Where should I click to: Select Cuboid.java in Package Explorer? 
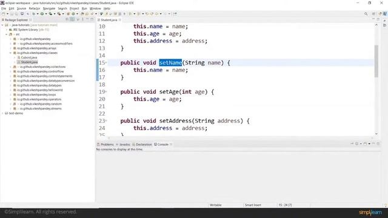pyautogui.click(x=29, y=58)
